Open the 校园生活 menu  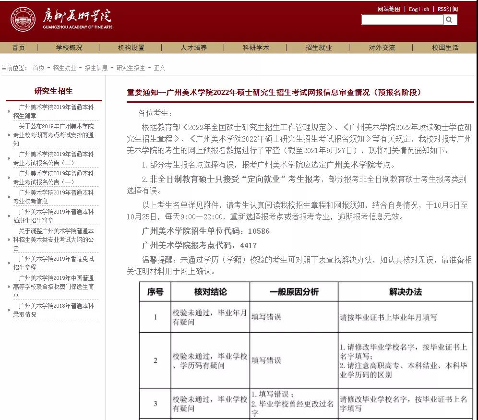pyautogui.click(x=445, y=48)
